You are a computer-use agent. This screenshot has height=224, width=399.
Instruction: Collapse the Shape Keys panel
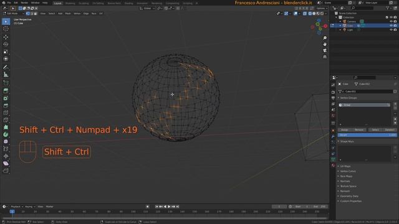346,141
